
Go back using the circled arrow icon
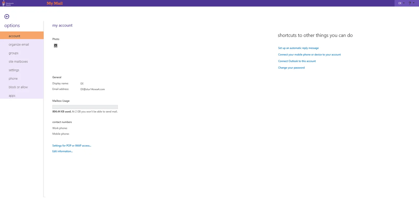coord(7,17)
